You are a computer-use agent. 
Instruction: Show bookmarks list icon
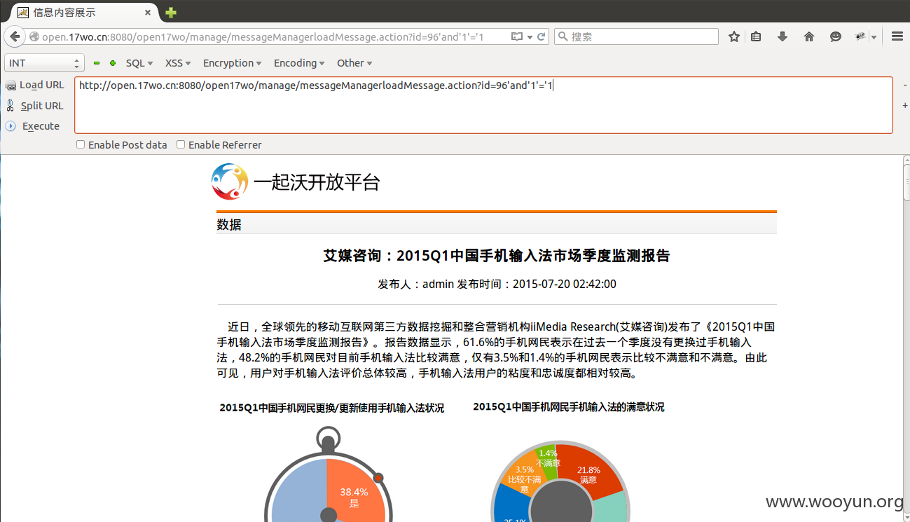point(756,36)
